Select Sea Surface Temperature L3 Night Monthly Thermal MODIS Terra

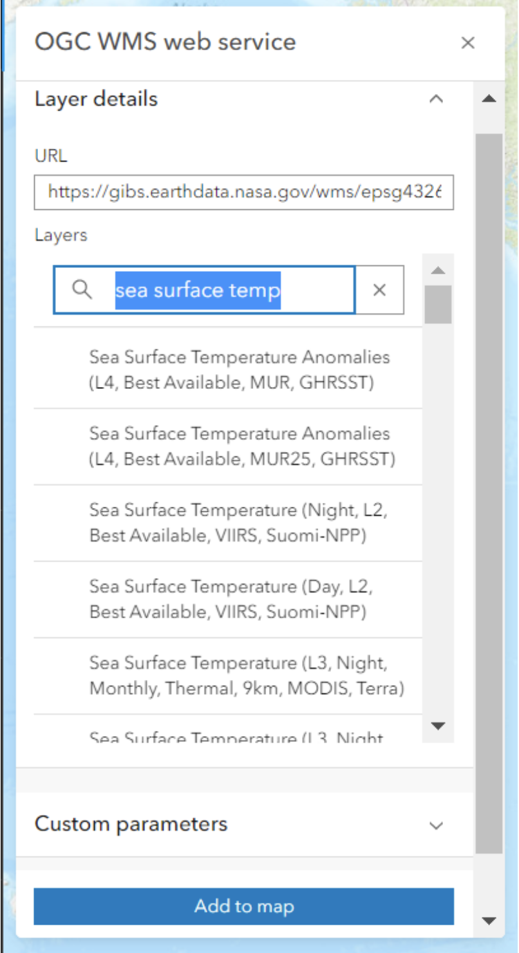coord(229,676)
